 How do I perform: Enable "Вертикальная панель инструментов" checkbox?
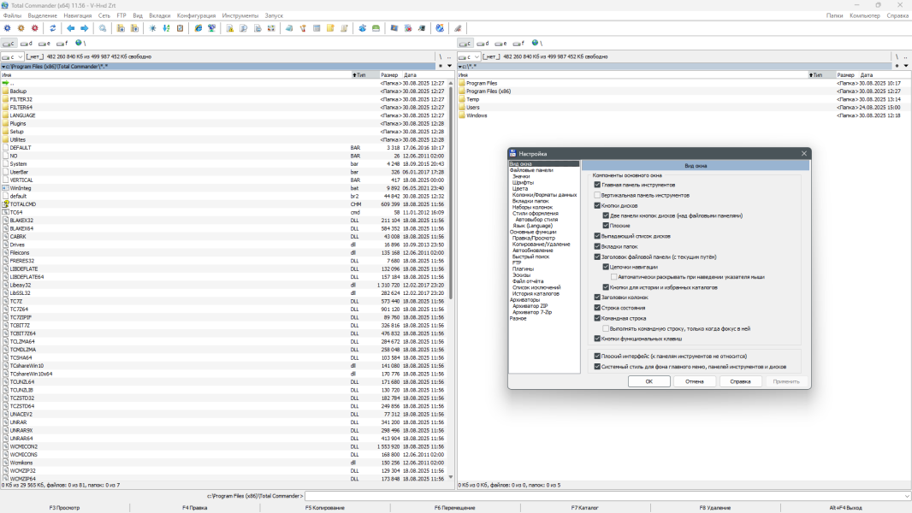coord(598,195)
